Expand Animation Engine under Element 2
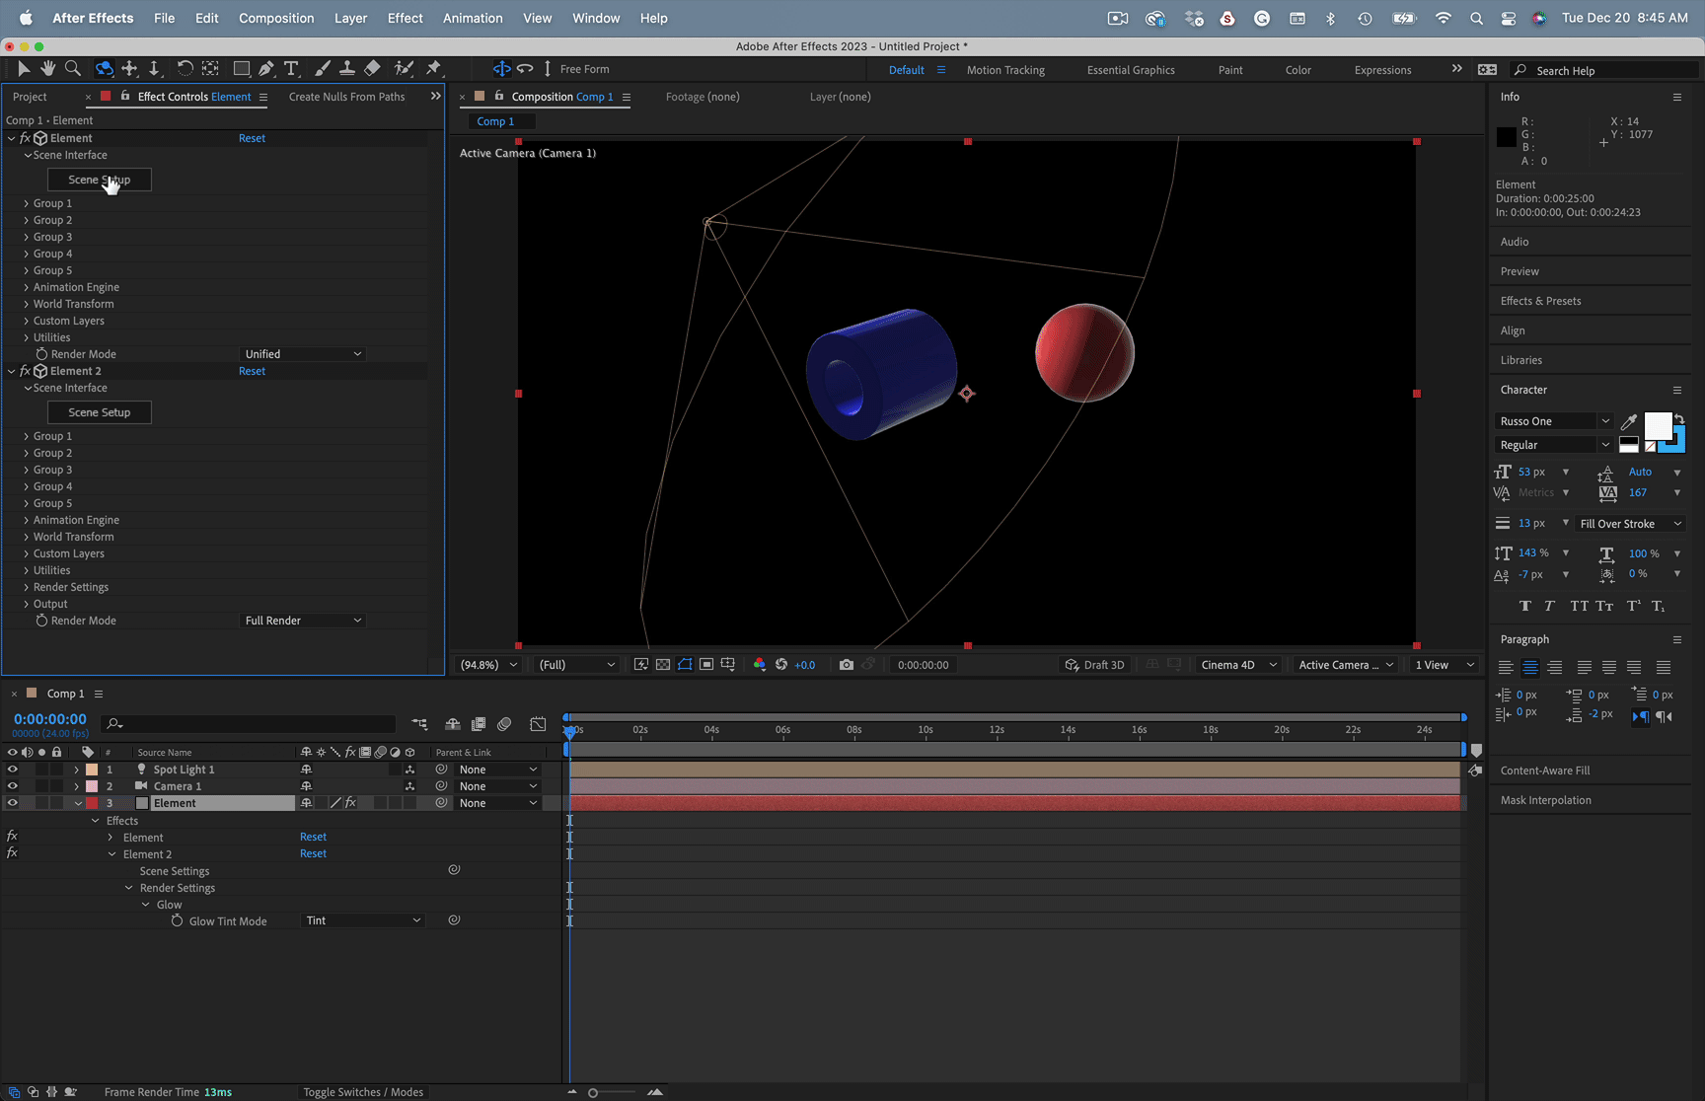The height and width of the screenshot is (1101, 1705). (x=27, y=520)
